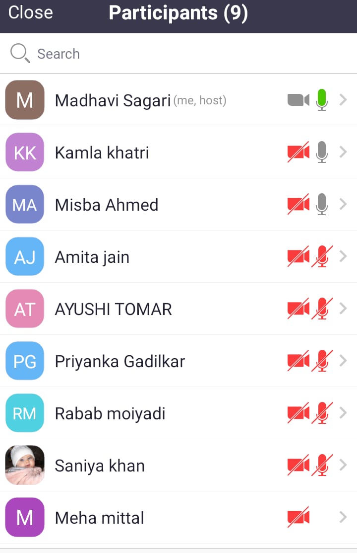Viewport: 357px width, 553px height.
Task: Mute Kamla khatri's microphone
Action: [x=322, y=152]
